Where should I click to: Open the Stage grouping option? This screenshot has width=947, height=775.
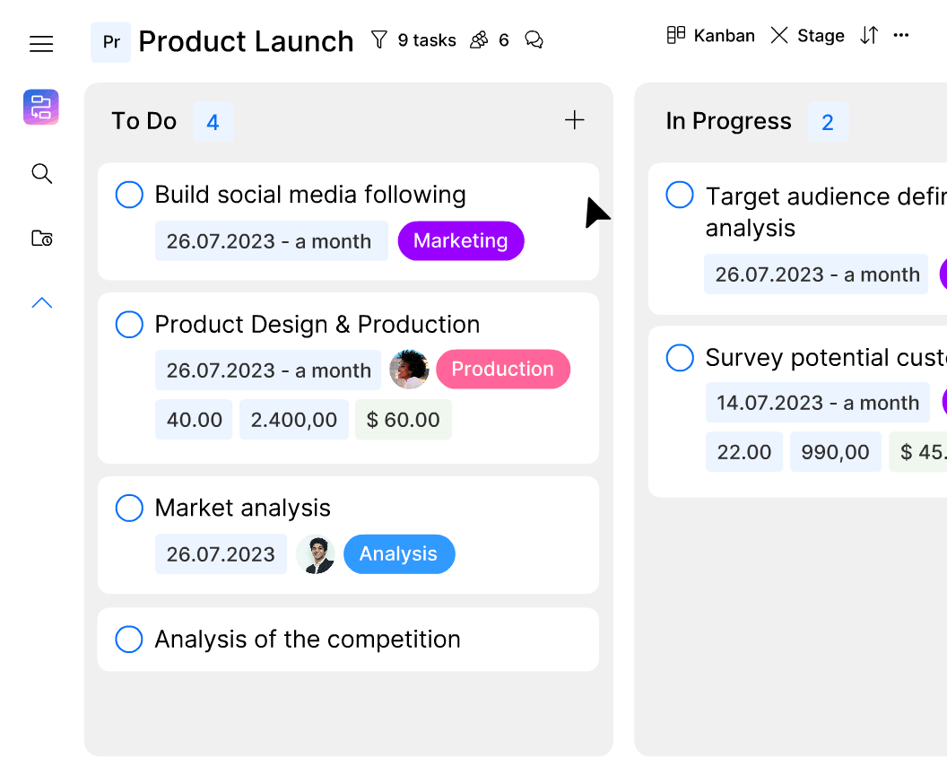click(x=808, y=35)
